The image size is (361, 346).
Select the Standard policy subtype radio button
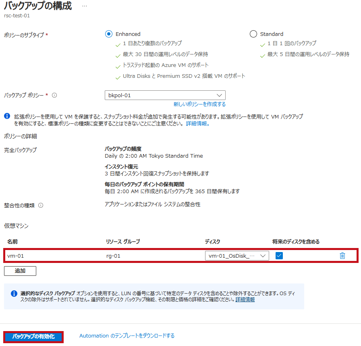pyautogui.click(x=253, y=34)
